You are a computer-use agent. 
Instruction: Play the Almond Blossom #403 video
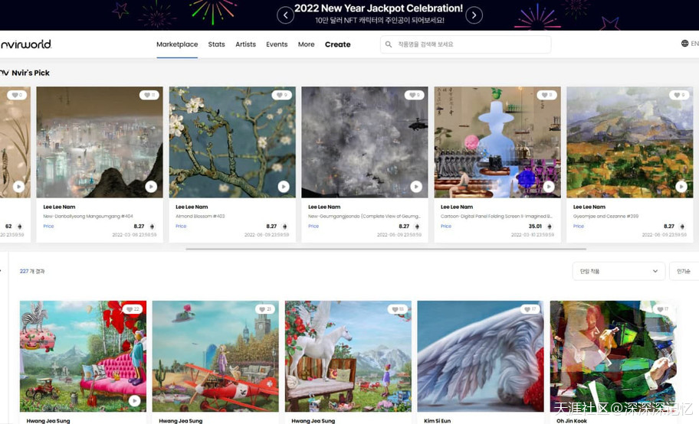pos(284,187)
